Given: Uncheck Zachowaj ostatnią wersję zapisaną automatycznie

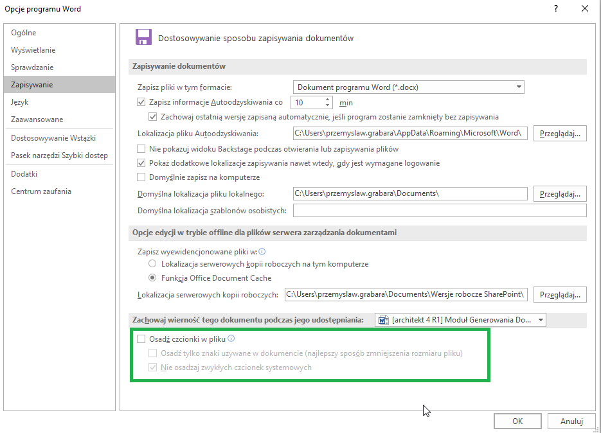Looking at the screenshot, I should point(152,116).
